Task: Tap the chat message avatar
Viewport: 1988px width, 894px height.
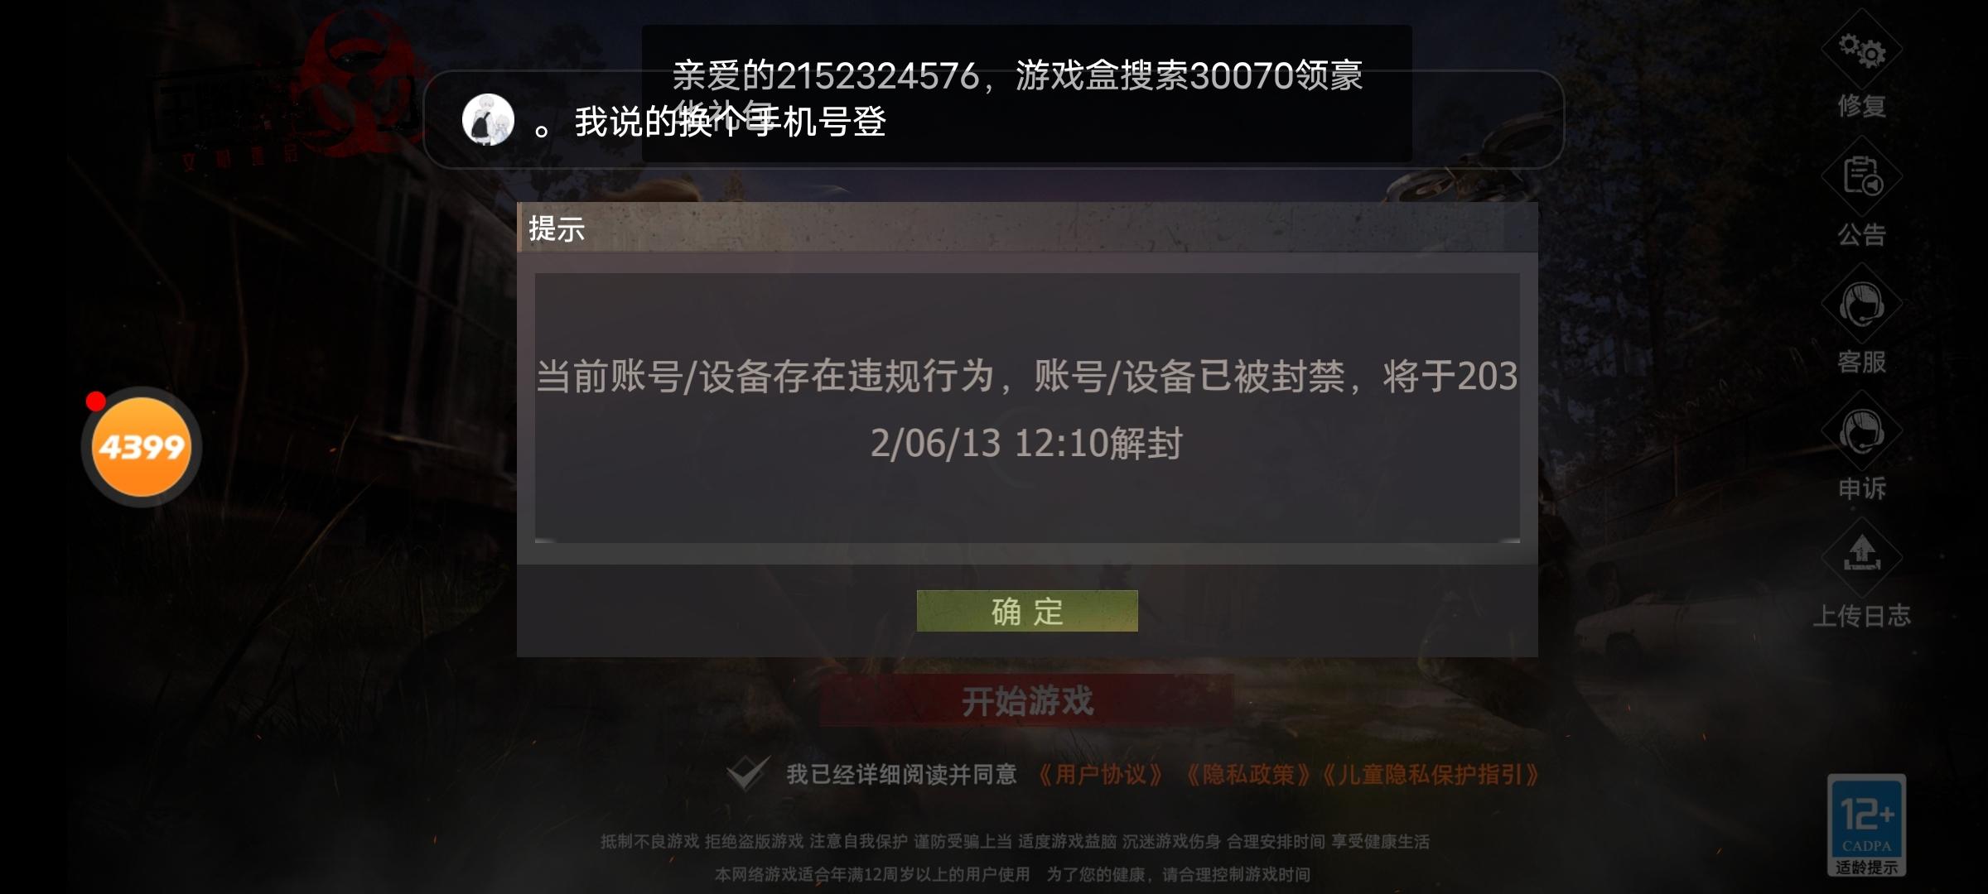Action: pos(488,120)
